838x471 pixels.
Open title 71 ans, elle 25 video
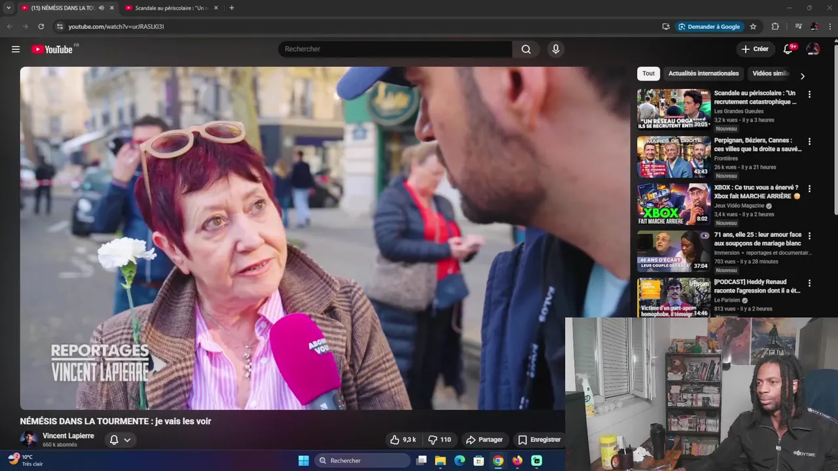tap(757, 239)
